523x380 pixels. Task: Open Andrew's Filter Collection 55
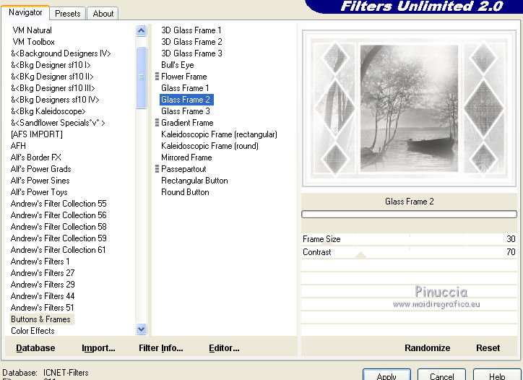(x=59, y=204)
